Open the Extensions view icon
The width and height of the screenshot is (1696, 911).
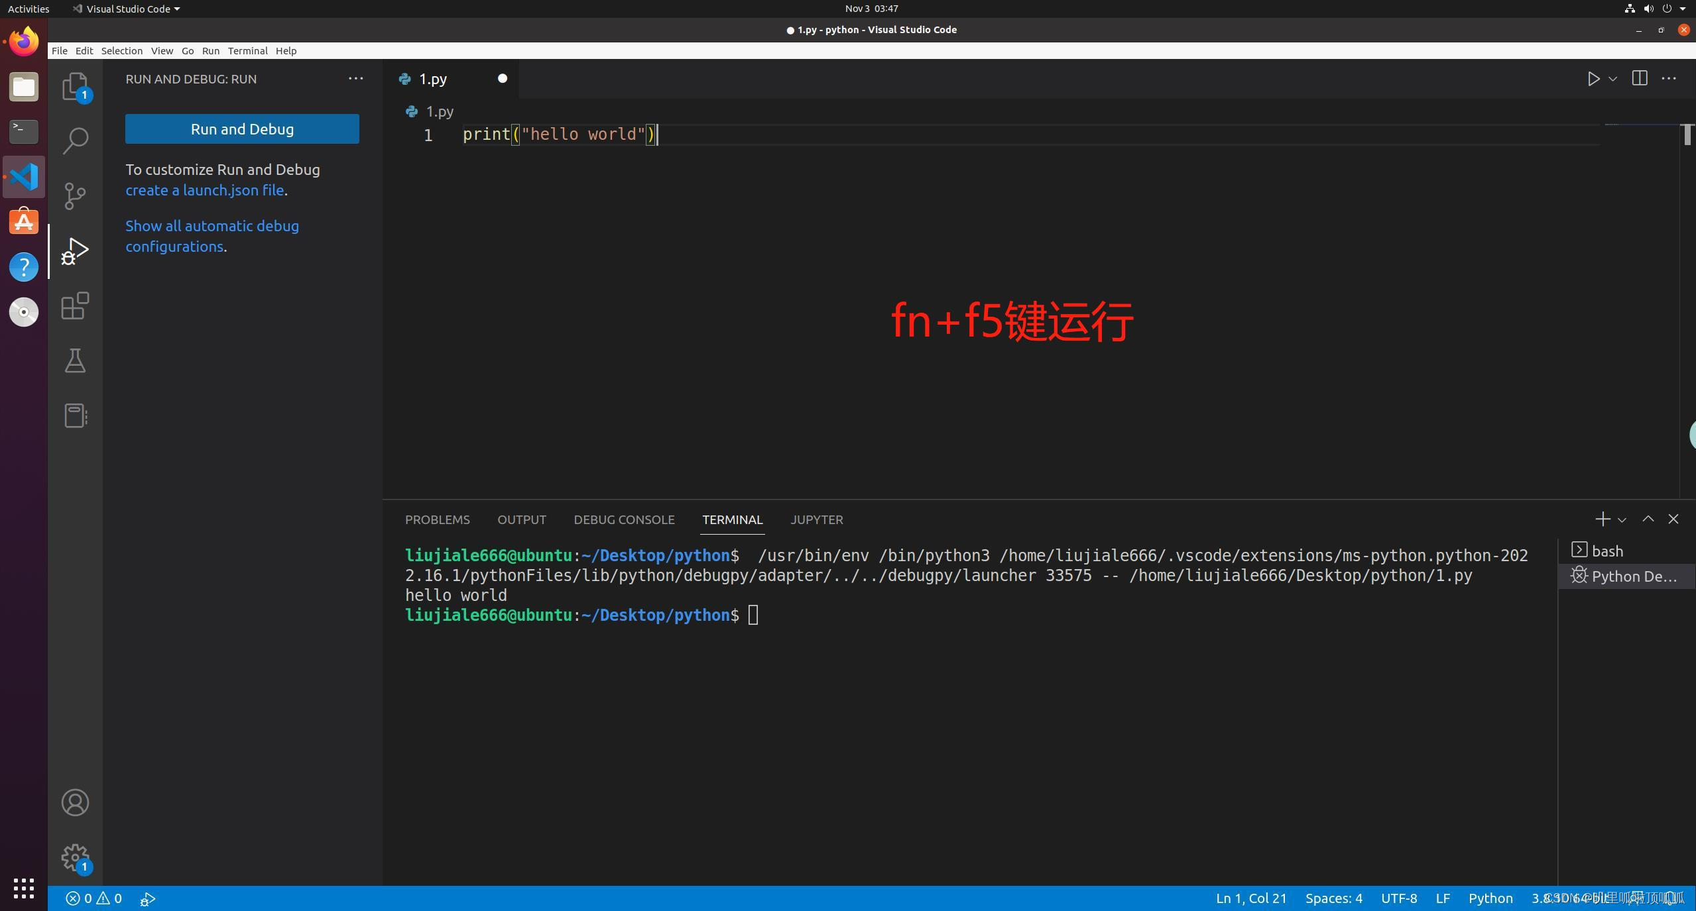point(75,305)
